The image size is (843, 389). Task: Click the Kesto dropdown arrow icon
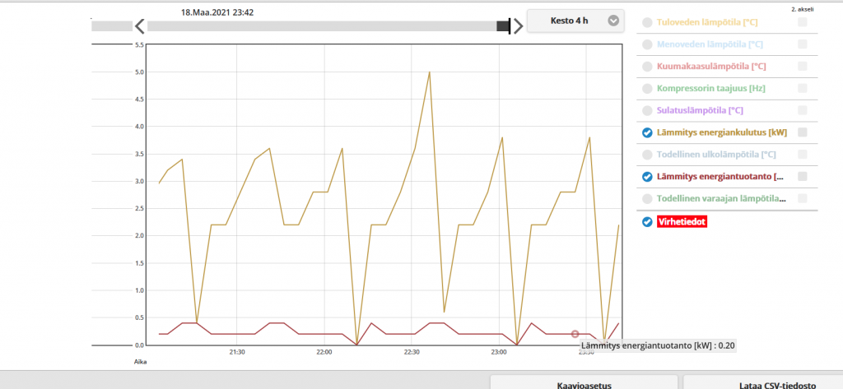(613, 21)
